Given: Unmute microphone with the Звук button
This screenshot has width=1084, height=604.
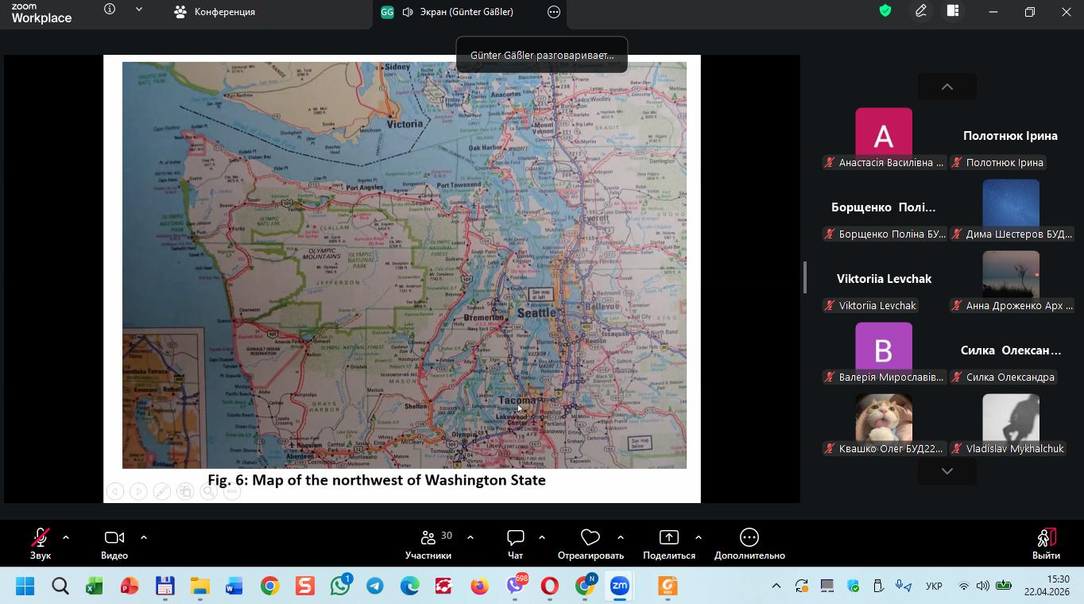Looking at the screenshot, I should pos(41,544).
